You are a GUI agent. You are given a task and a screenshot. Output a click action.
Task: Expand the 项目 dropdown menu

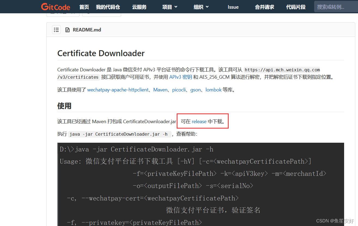point(170,7)
